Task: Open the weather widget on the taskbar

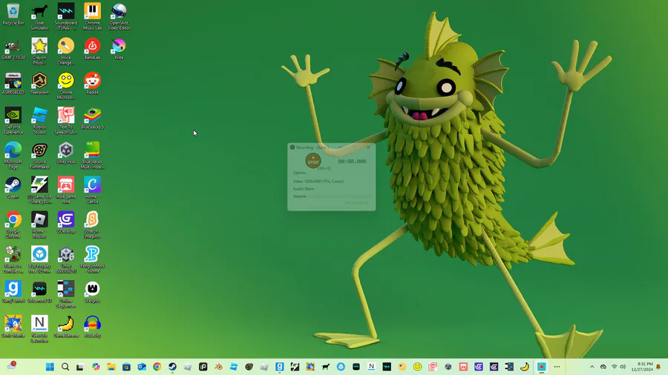Action: coord(11,365)
